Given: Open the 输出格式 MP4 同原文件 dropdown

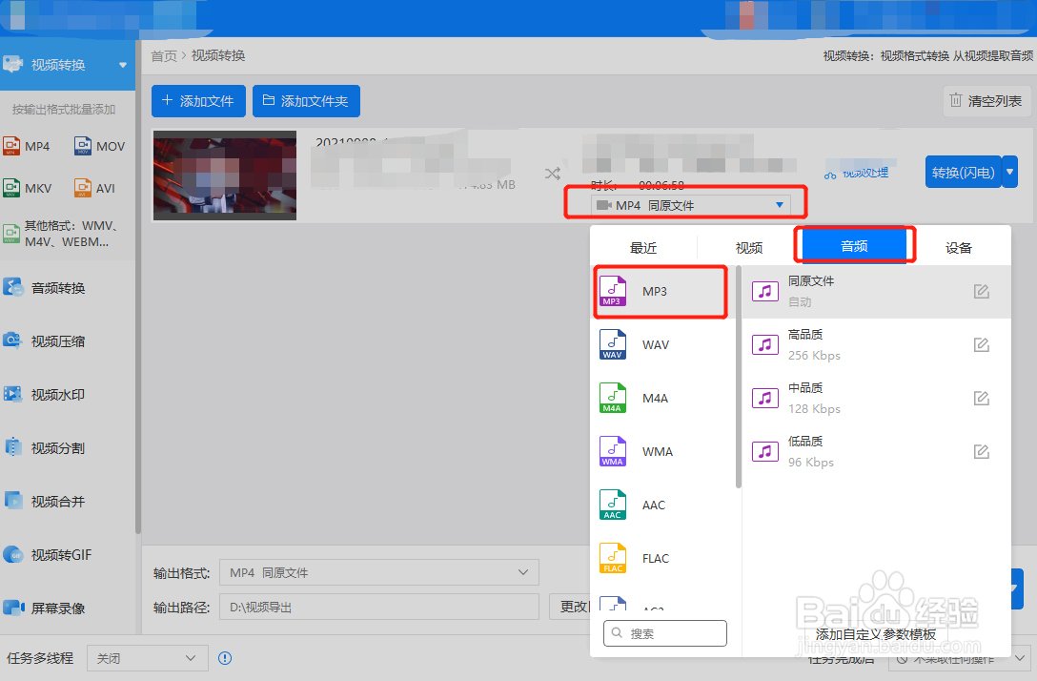Looking at the screenshot, I should pos(379,572).
